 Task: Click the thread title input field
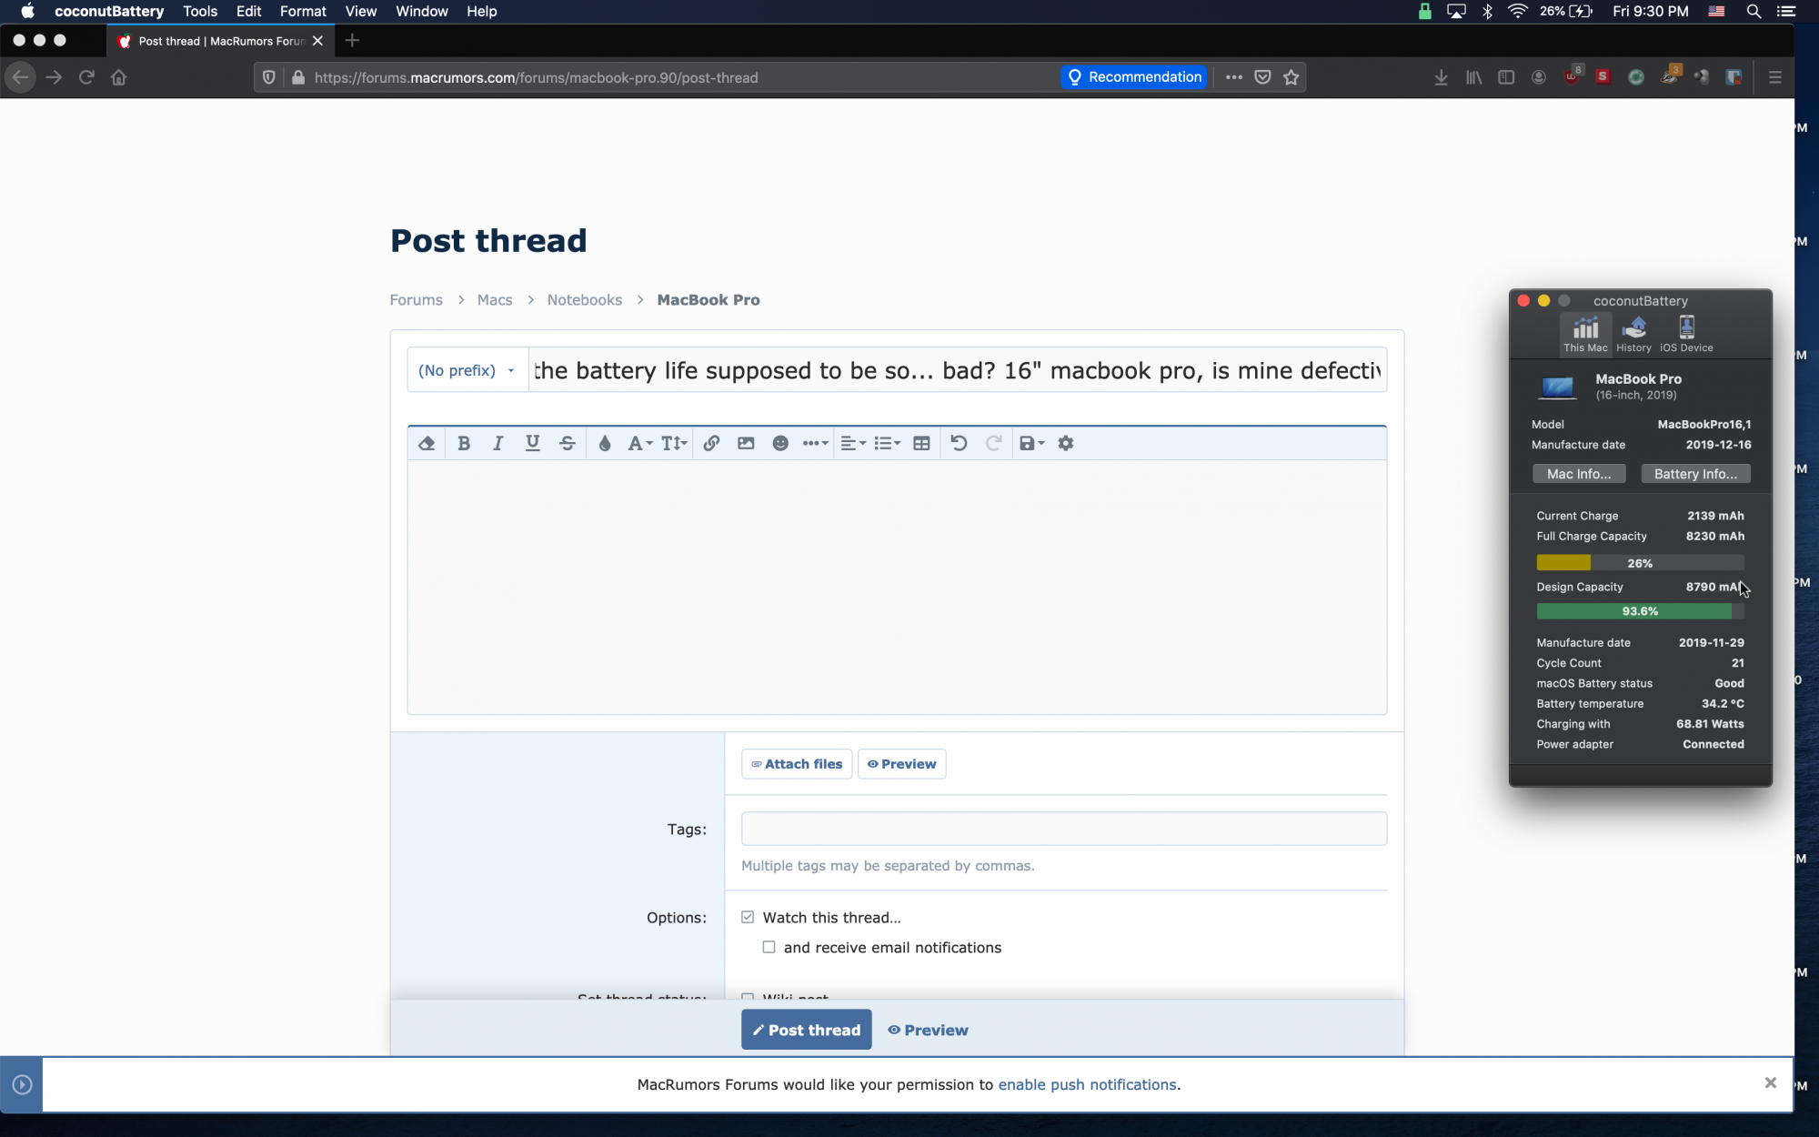[958, 370]
